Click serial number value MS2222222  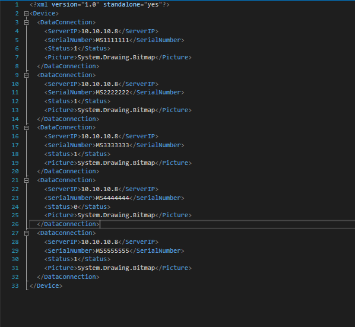(x=113, y=93)
